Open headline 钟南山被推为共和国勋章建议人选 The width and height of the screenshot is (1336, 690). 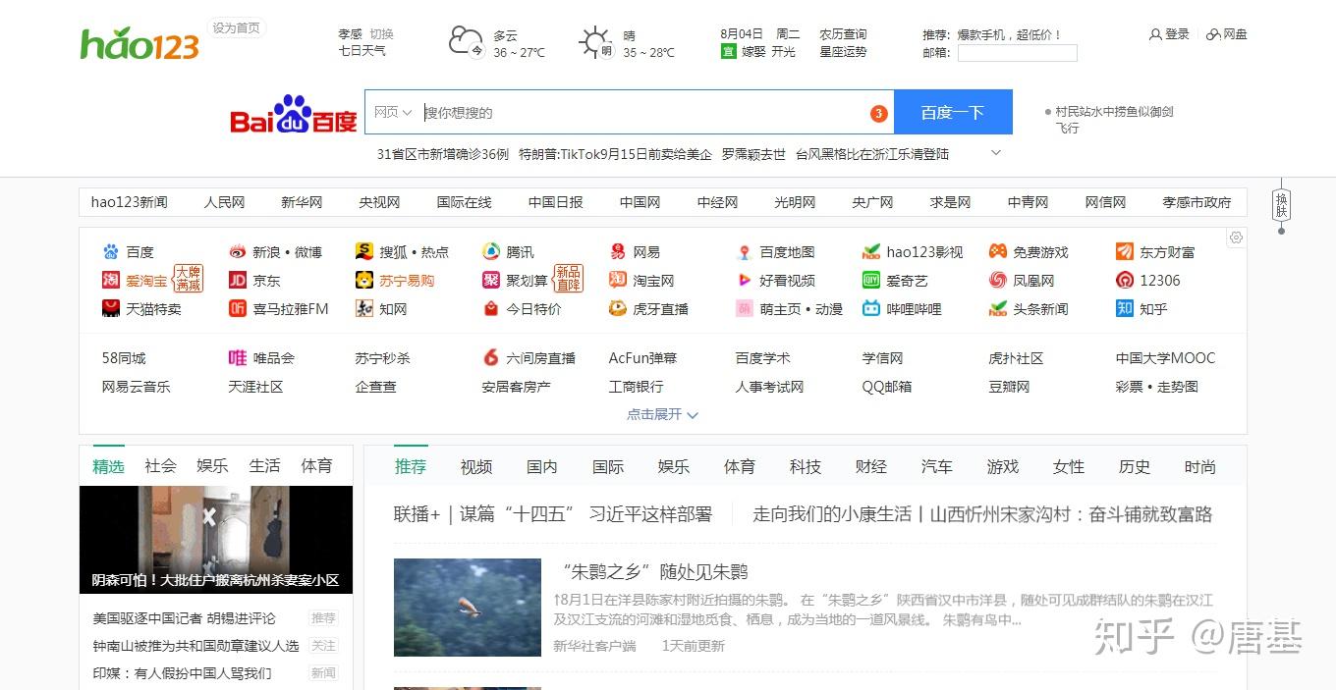pos(196,646)
